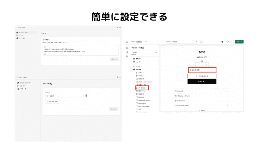Click the 変更 link beside プレビュー
The image size is (259, 145).
[156, 52]
